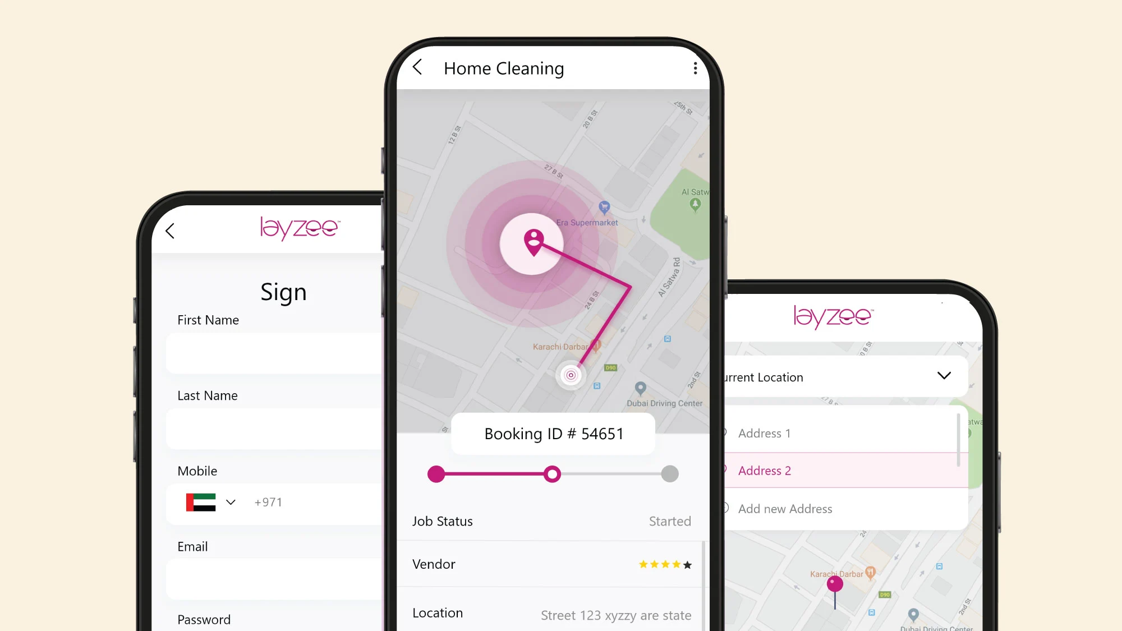Tap the layzee logo on sign-up screen
This screenshot has height=631, width=1122.
(300, 228)
